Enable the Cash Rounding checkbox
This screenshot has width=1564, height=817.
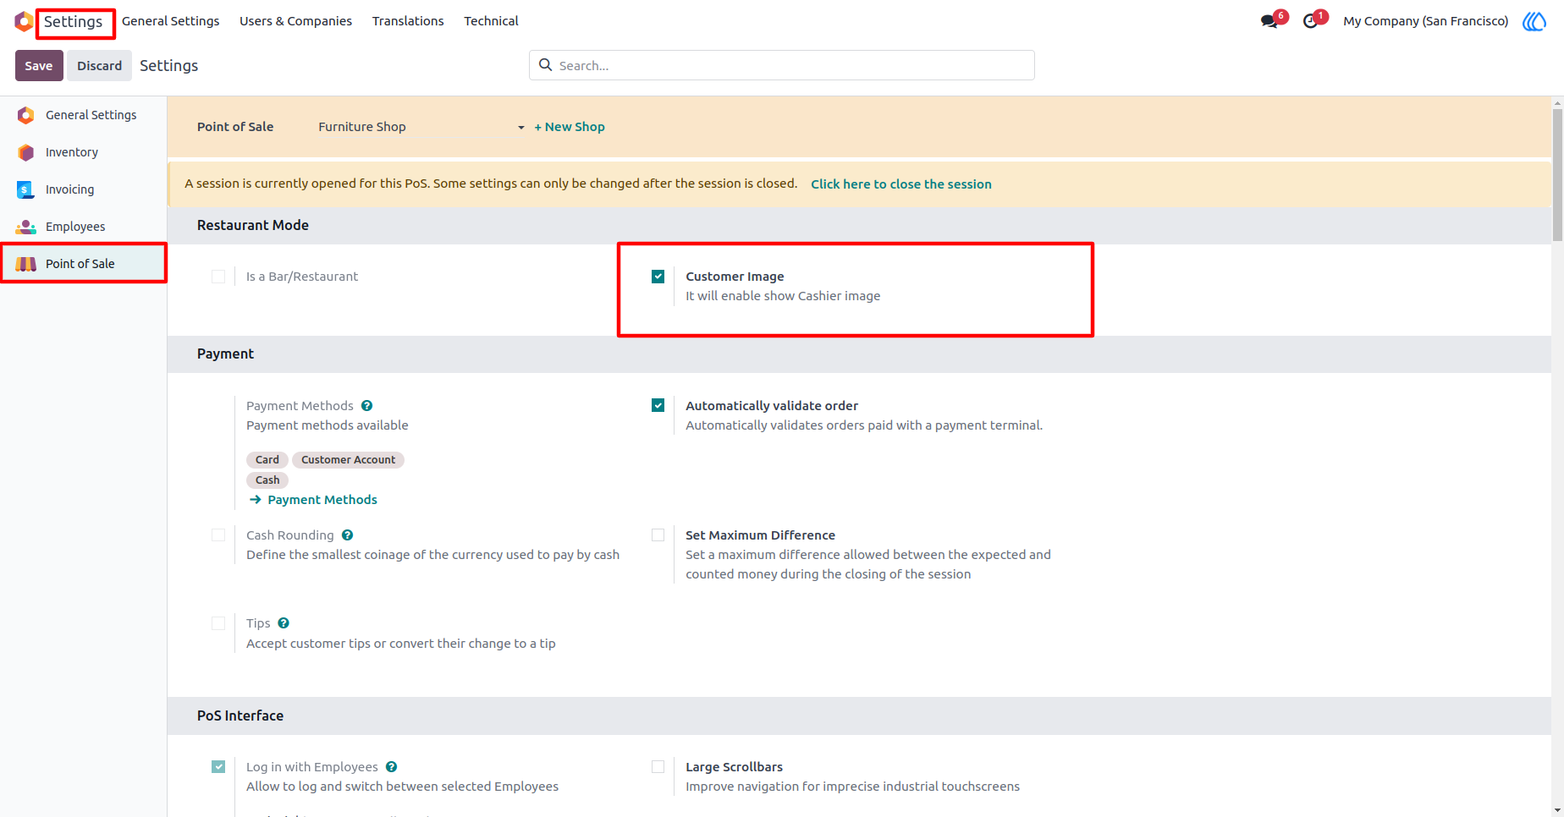[x=218, y=535]
